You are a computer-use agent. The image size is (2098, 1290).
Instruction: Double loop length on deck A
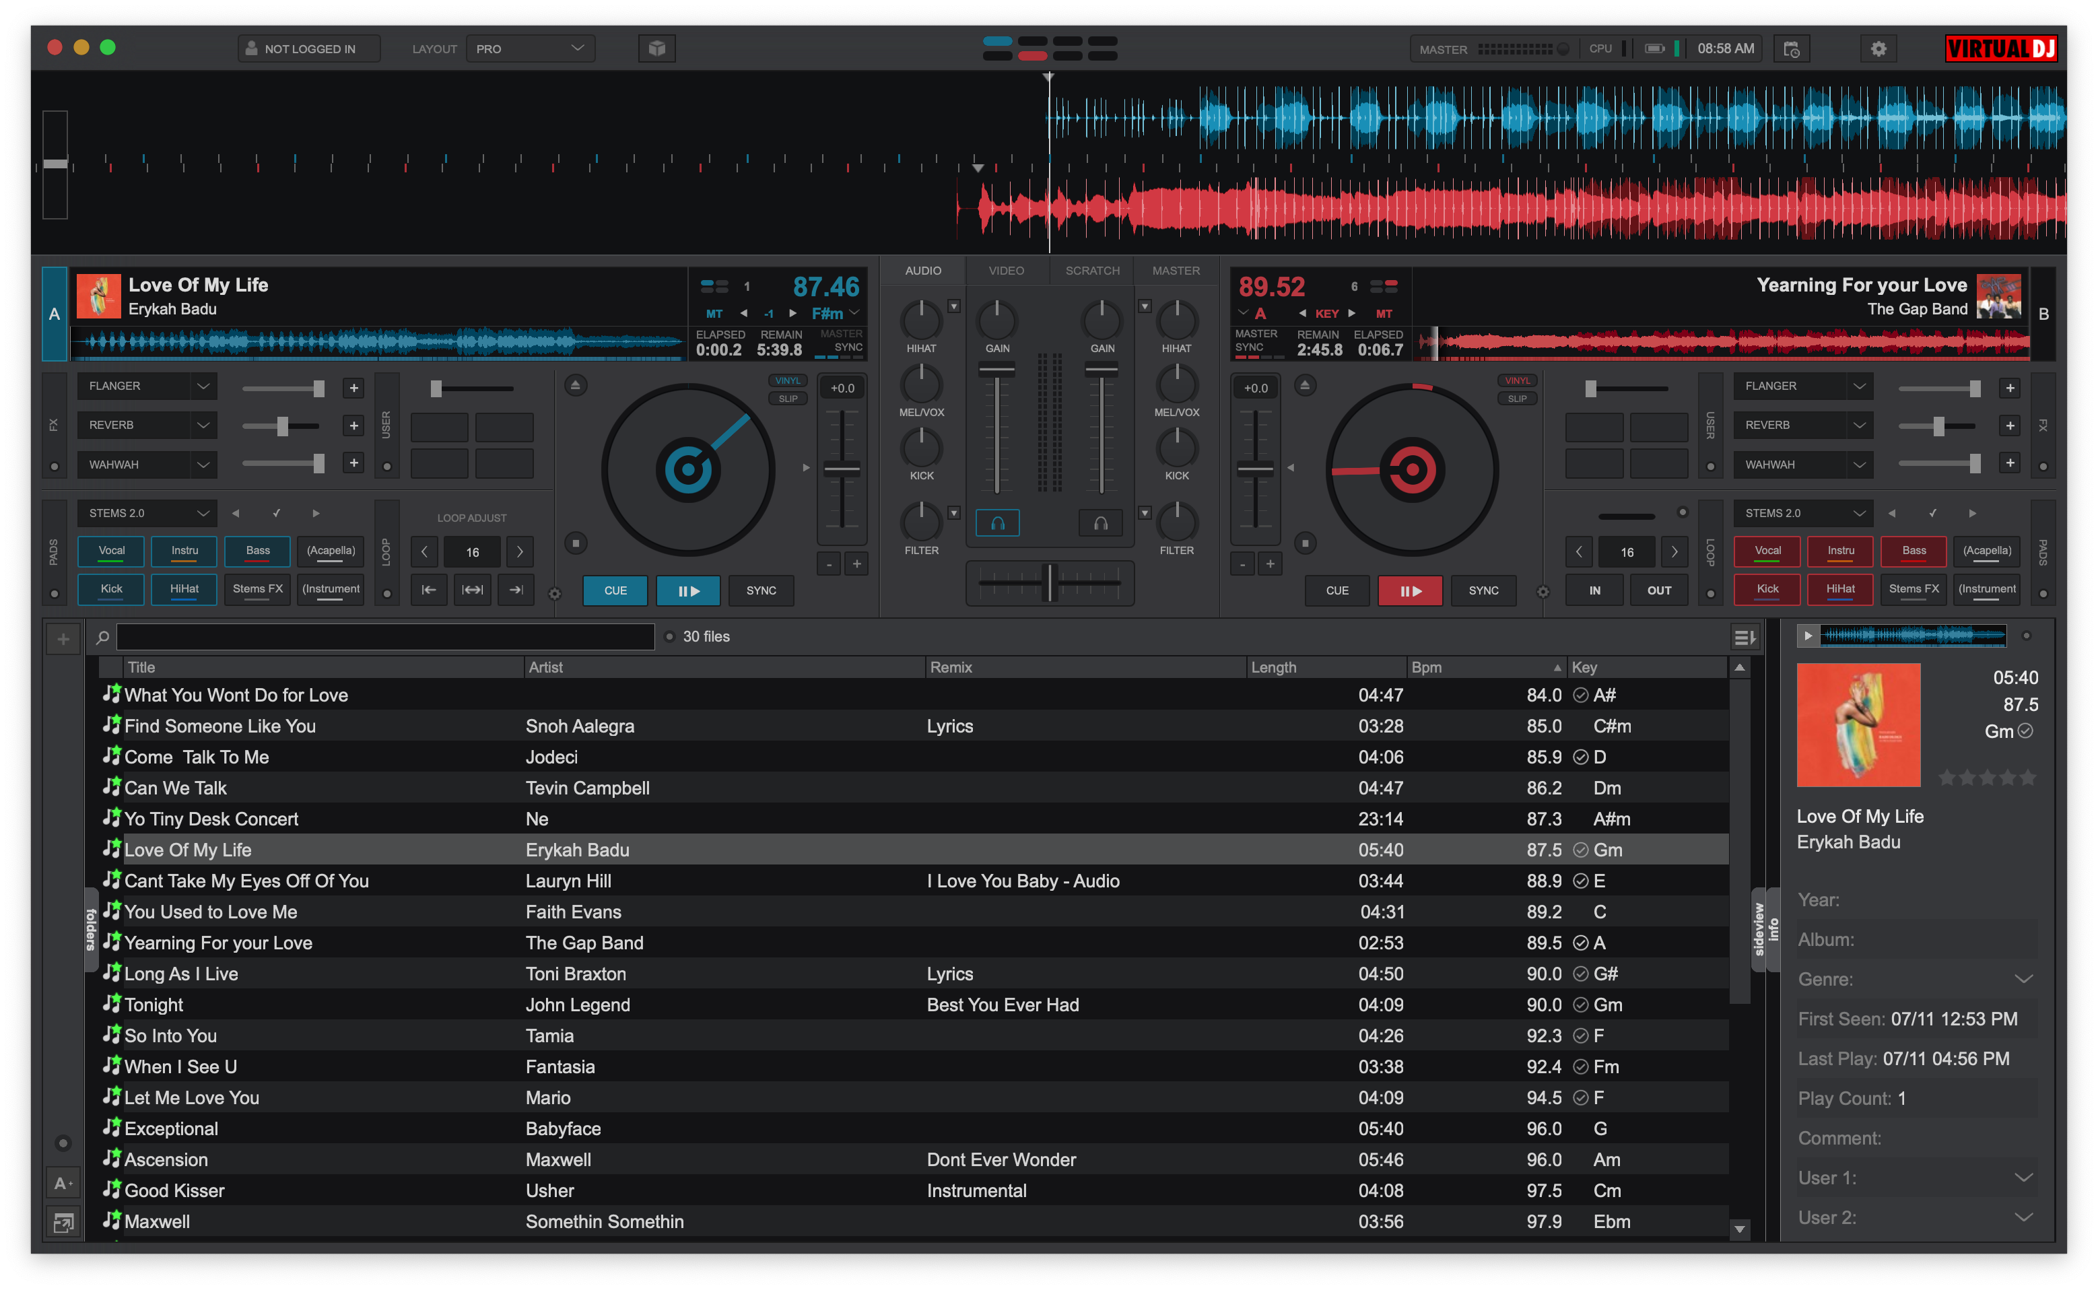[520, 552]
